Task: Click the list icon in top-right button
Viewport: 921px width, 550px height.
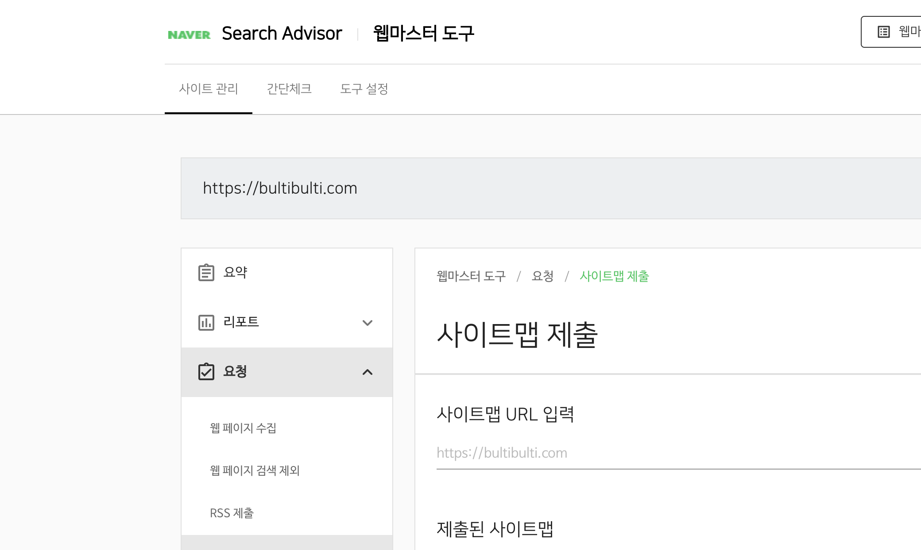Action: pos(883,32)
